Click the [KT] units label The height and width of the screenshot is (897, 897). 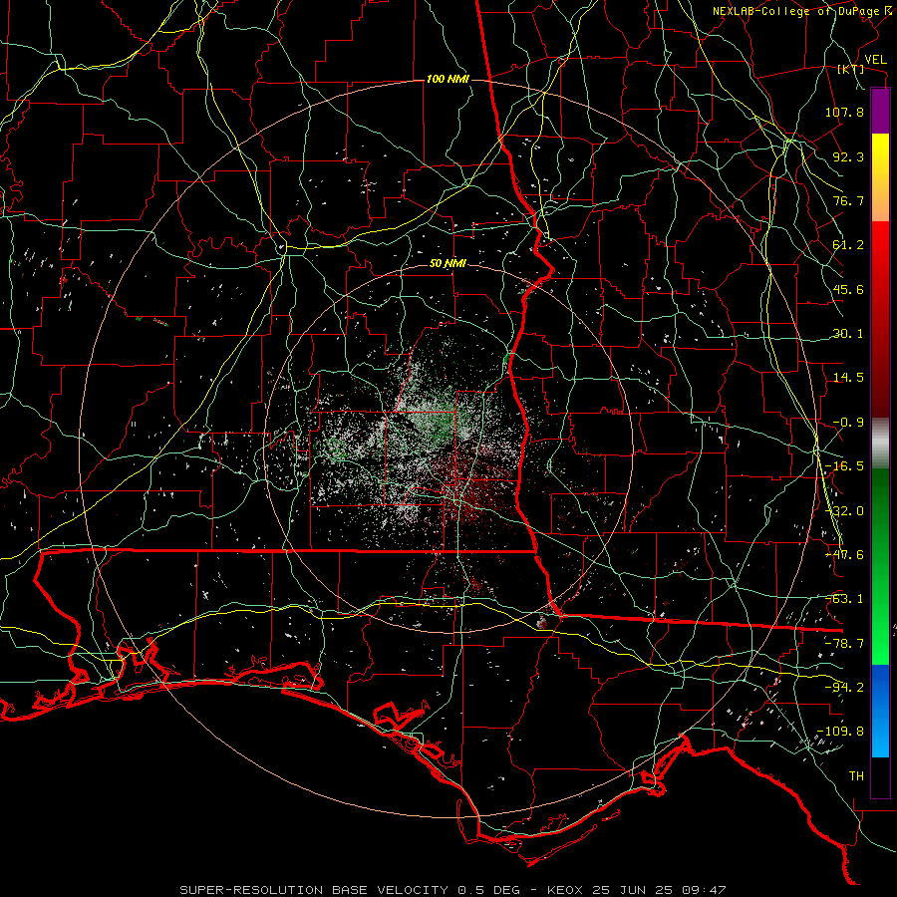851,70
